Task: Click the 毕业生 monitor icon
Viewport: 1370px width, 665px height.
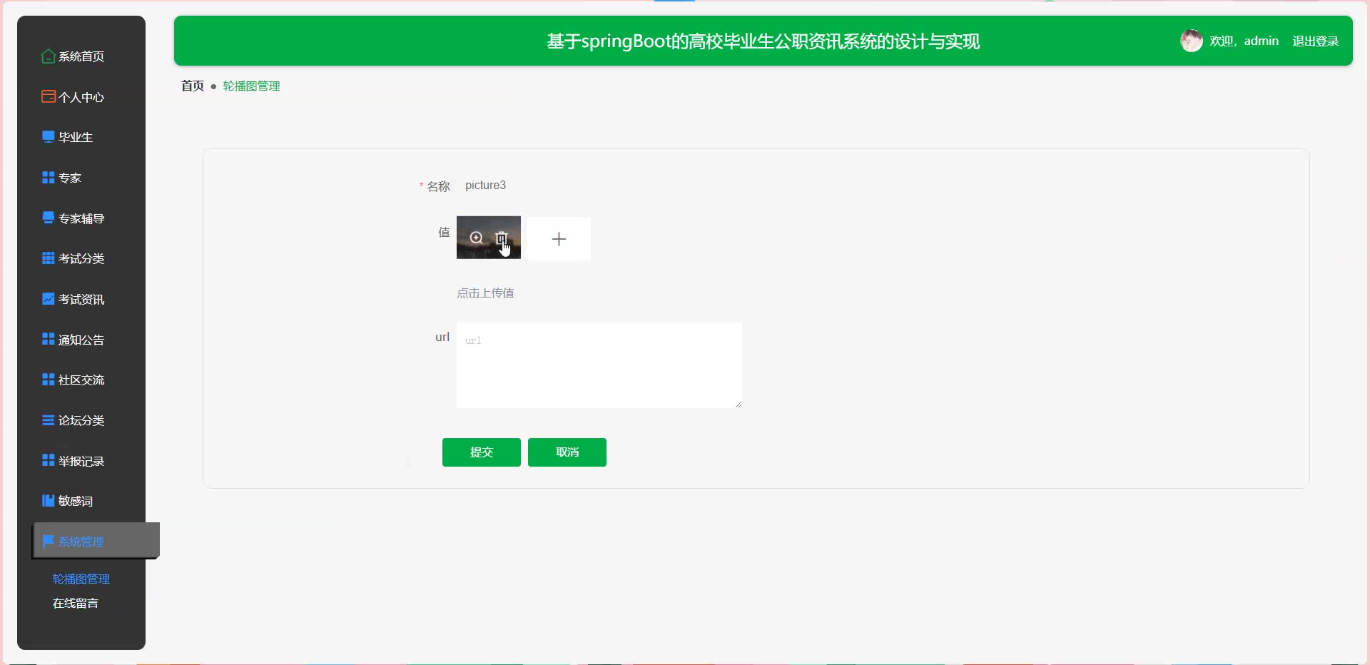Action: [x=48, y=137]
